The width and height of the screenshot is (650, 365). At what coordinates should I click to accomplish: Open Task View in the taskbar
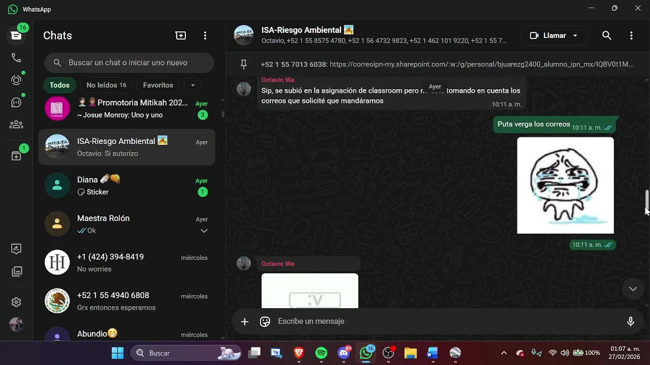click(254, 353)
